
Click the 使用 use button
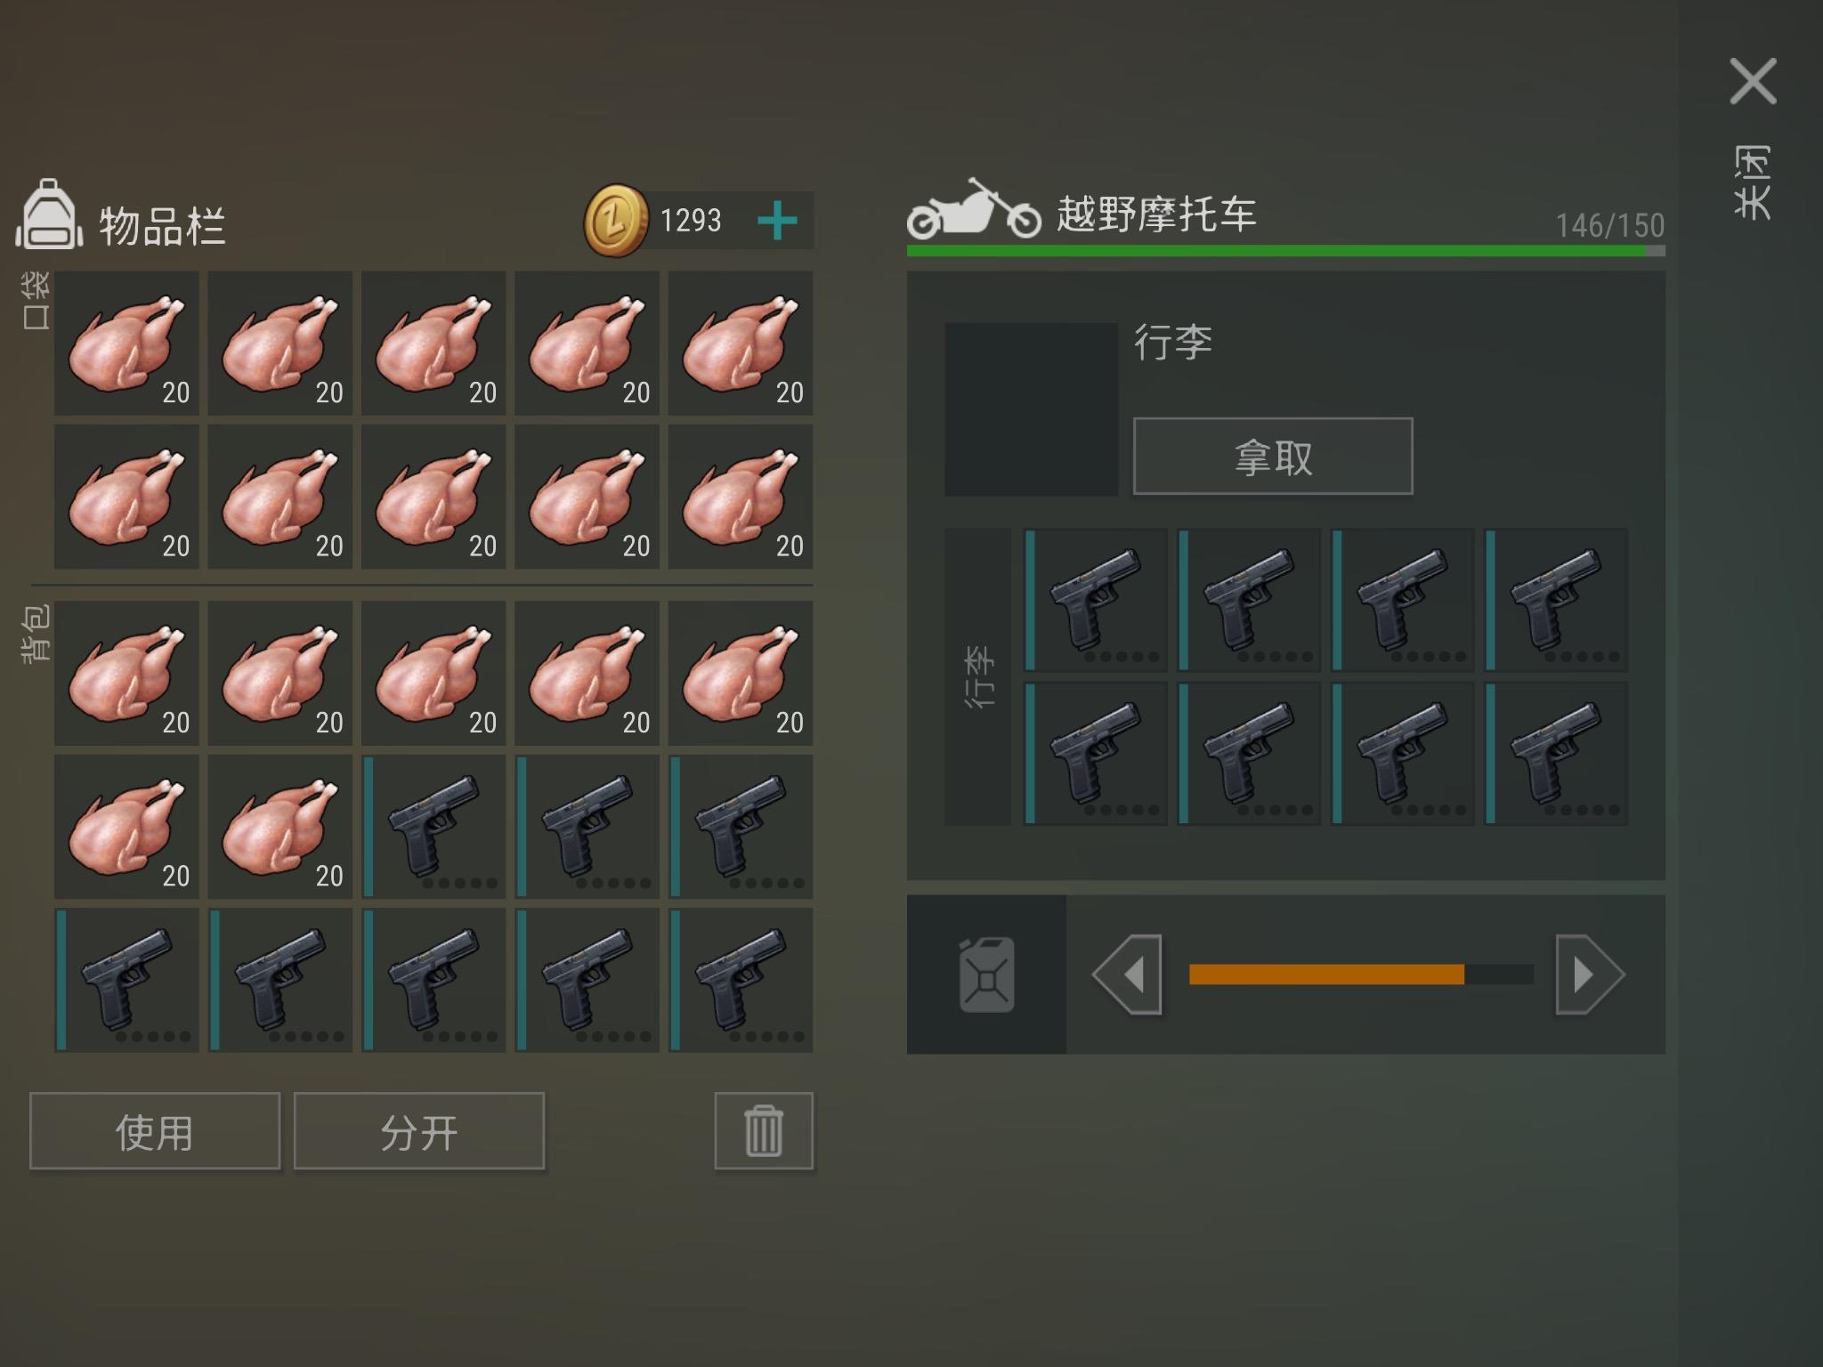(x=155, y=1130)
